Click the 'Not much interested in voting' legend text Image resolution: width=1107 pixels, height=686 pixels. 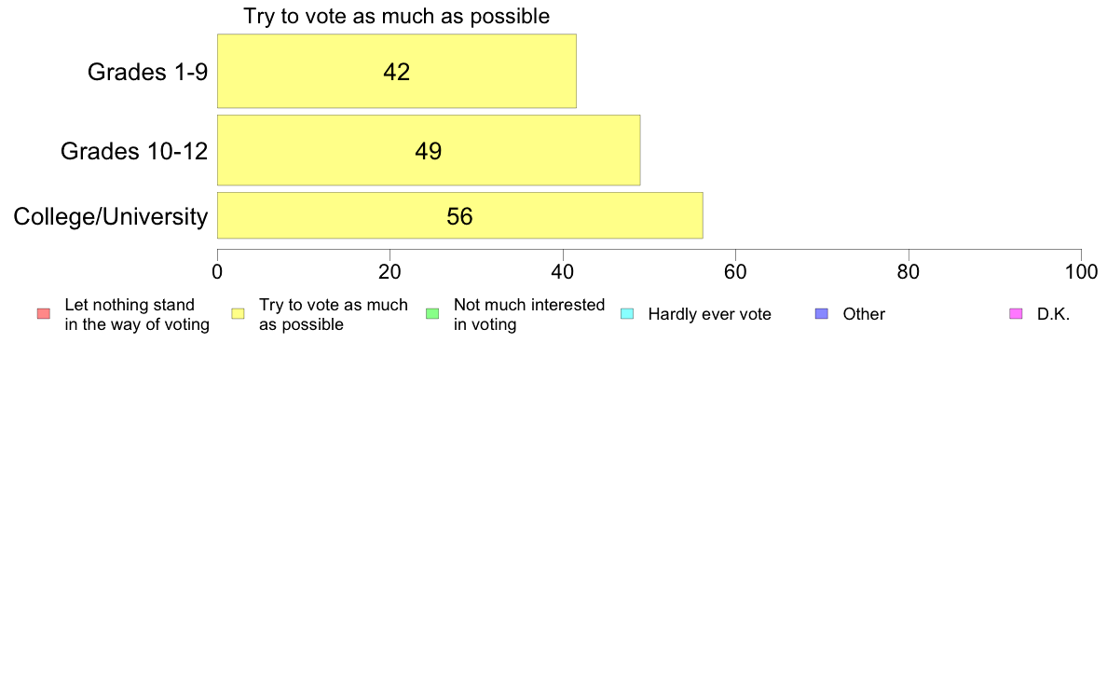(x=528, y=314)
